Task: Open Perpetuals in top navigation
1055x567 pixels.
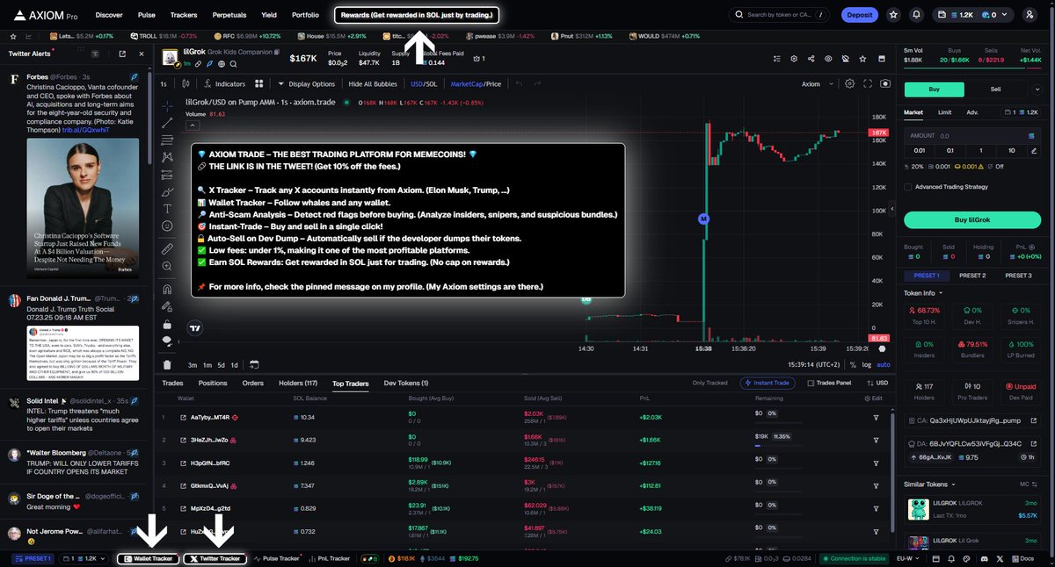Action: [x=229, y=15]
